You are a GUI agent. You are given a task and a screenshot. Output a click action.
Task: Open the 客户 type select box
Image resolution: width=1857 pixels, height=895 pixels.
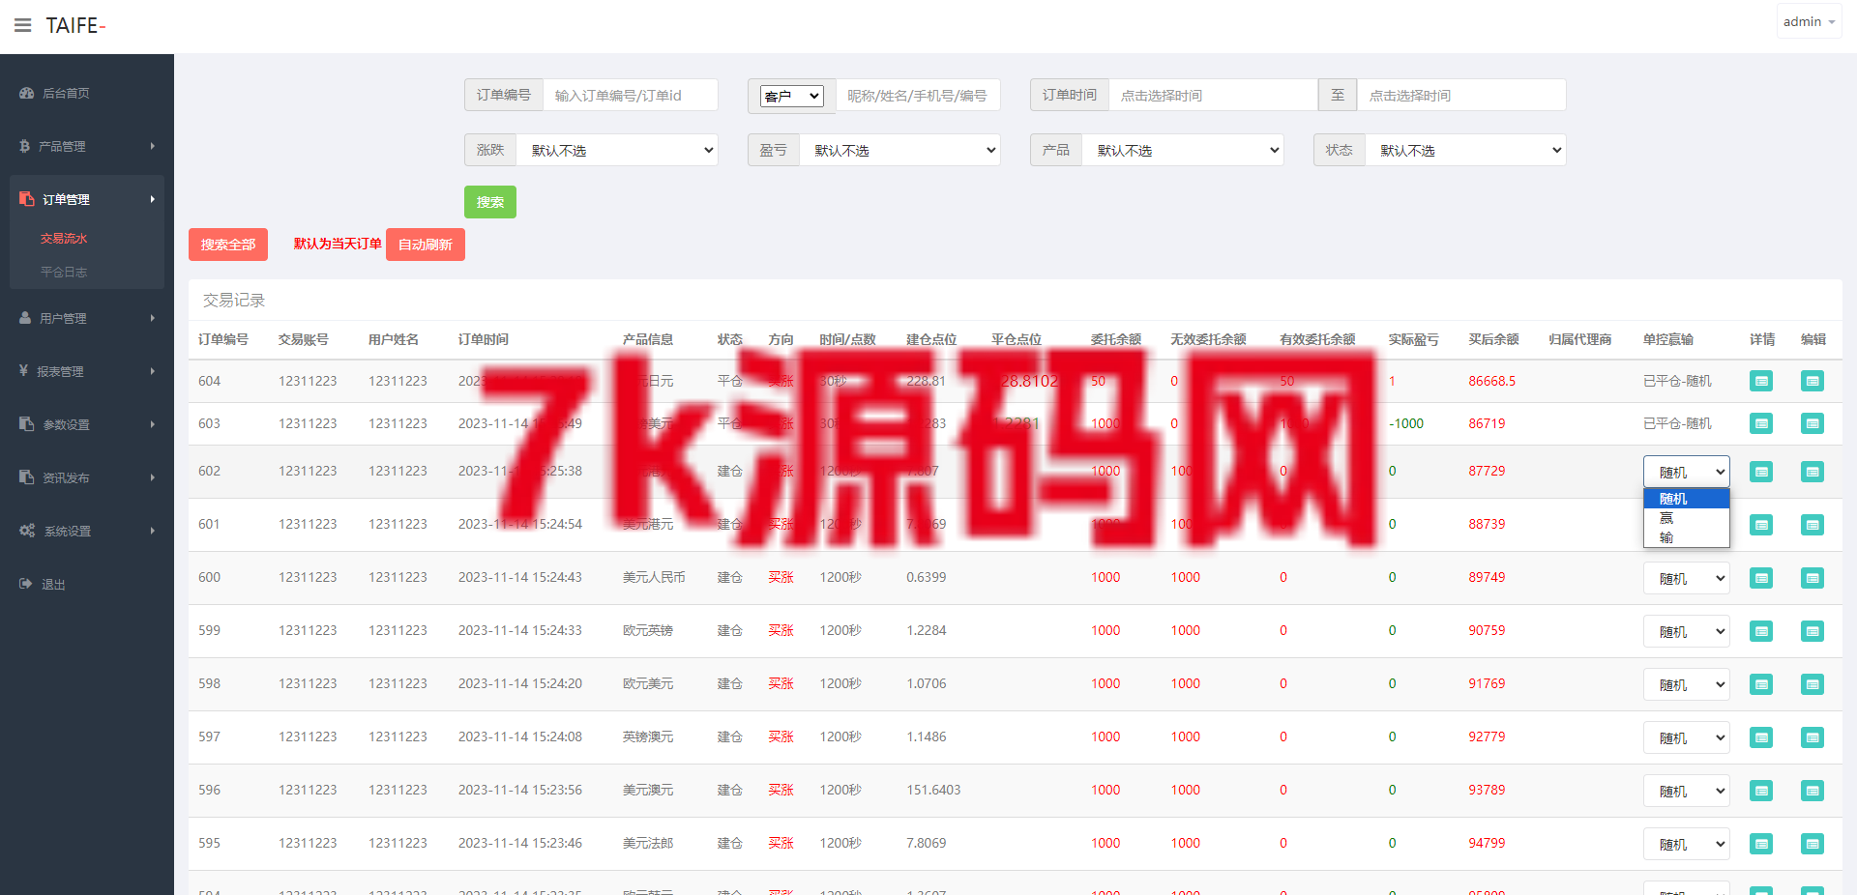pos(791,96)
